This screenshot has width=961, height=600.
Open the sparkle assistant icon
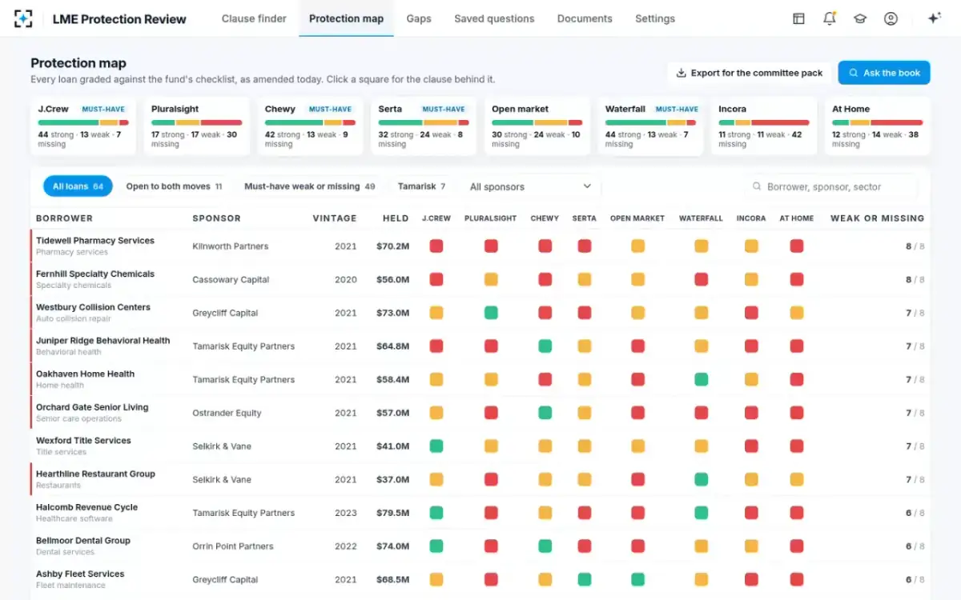pyautogui.click(x=934, y=18)
